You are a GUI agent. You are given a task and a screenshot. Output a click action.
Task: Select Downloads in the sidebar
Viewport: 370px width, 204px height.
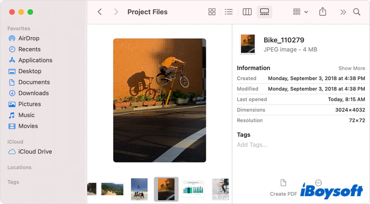tap(33, 93)
